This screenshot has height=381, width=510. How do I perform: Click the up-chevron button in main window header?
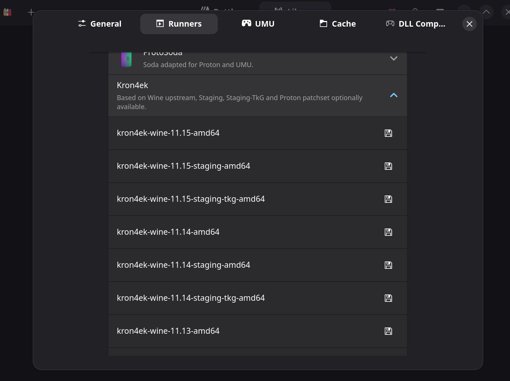486,12
